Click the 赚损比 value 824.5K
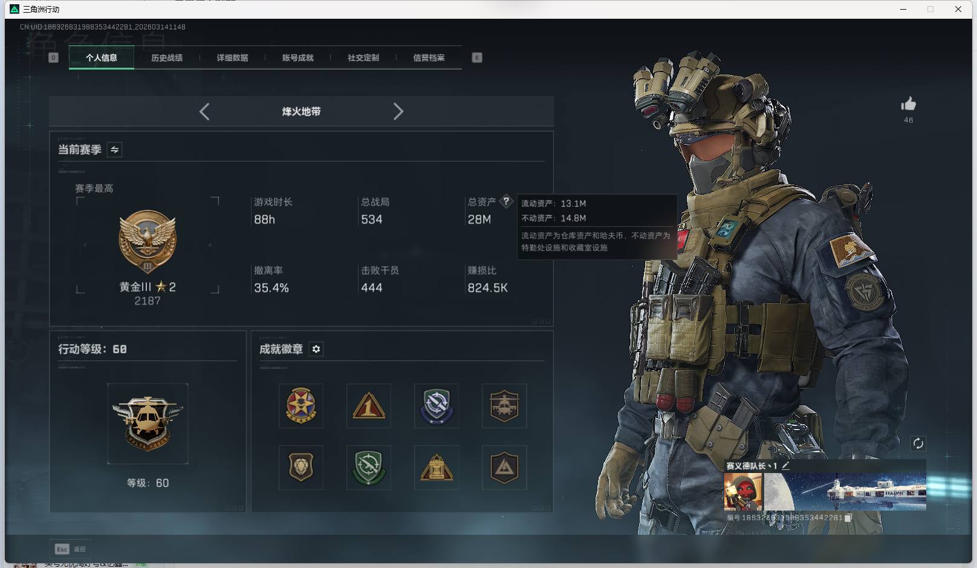Viewport: 977px width, 568px height. pyautogui.click(x=487, y=288)
